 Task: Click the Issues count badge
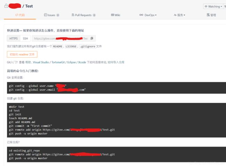pos(58,15)
